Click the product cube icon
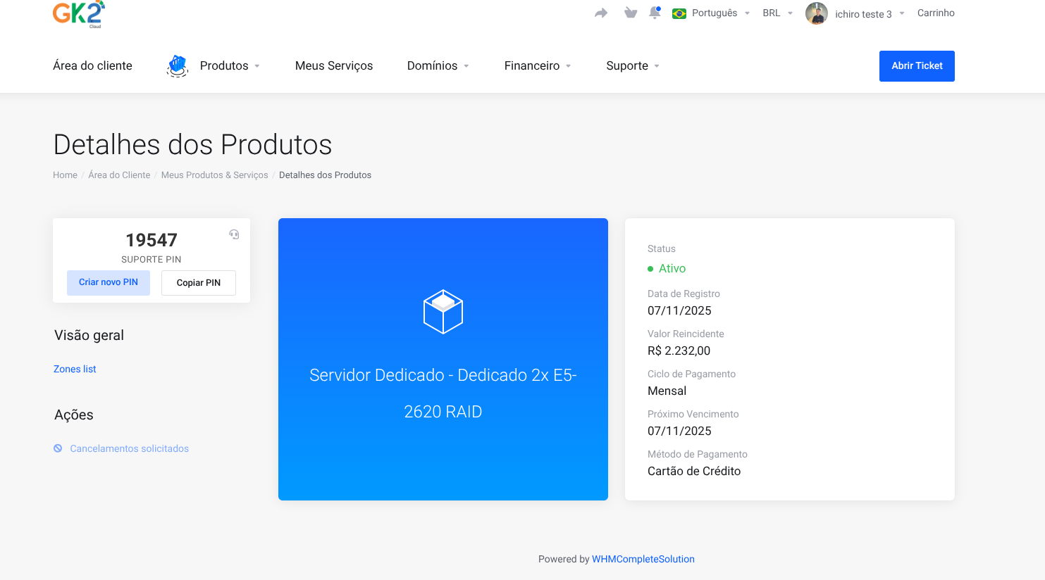The height and width of the screenshot is (580, 1045). 443,312
